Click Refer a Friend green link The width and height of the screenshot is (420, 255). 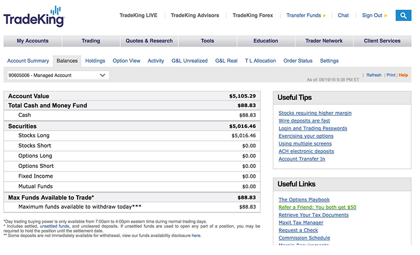click(x=318, y=207)
